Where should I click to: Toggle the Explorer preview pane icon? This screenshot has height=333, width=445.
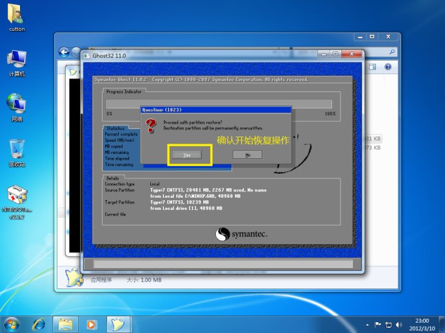(x=372, y=67)
